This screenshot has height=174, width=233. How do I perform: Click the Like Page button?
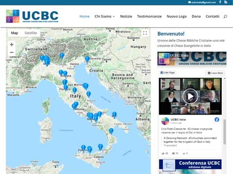[x=167, y=72]
